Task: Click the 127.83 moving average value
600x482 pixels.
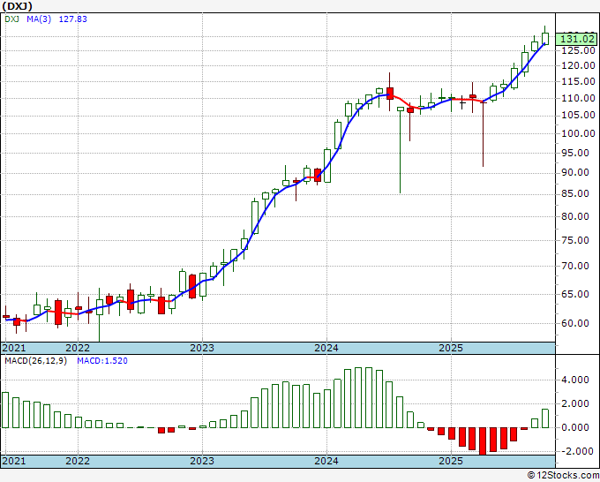Action: point(72,19)
